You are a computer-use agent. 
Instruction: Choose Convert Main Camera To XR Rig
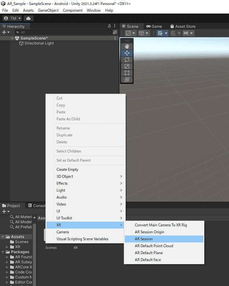(164, 225)
